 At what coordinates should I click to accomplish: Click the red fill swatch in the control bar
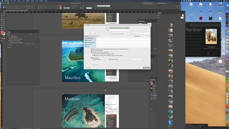60,6
